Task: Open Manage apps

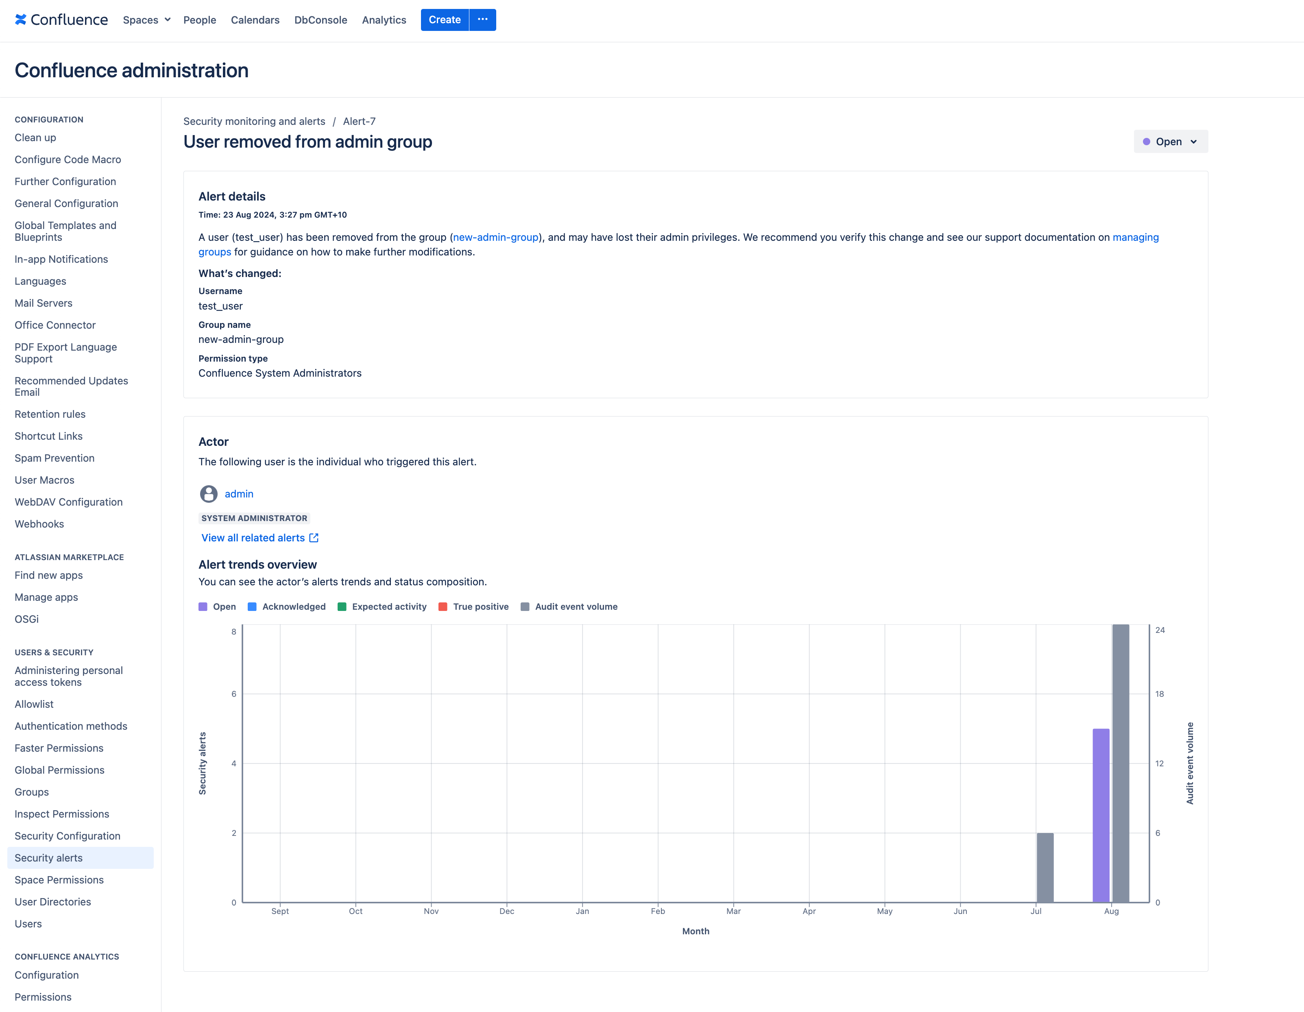Action: (x=46, y=598)
